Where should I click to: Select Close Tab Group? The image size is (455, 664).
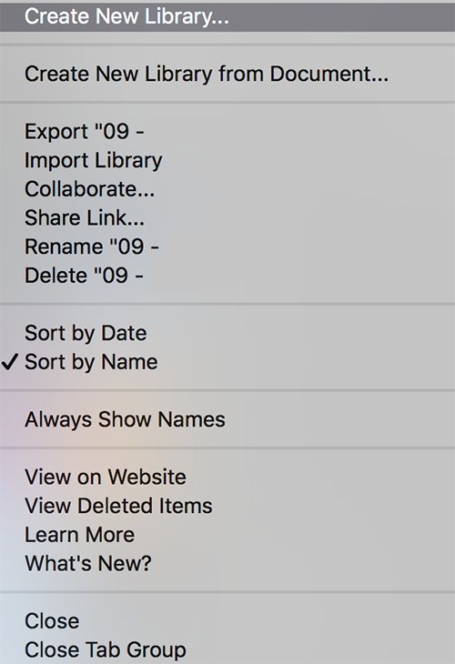pyautogui.click(x=227, y=650)
